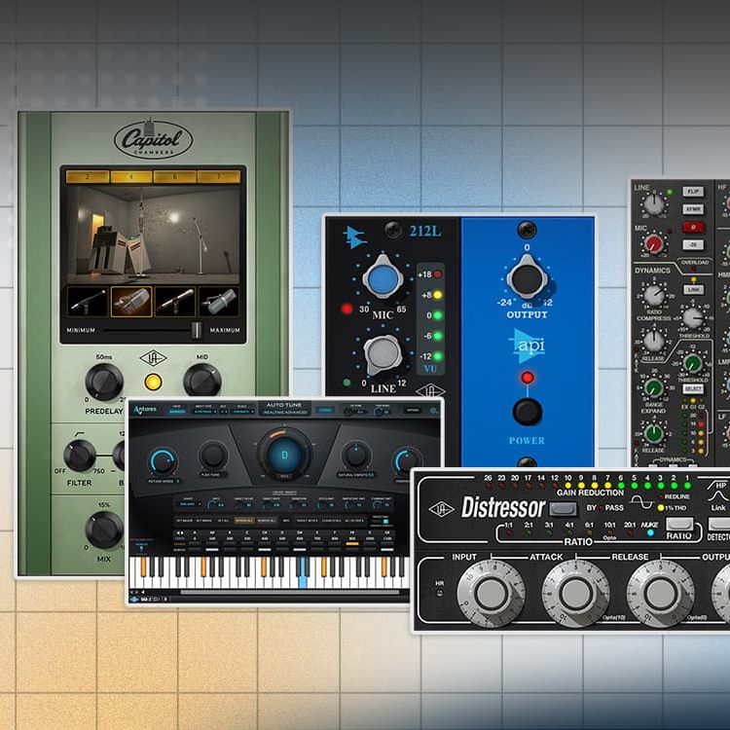Click the Distressor RELEASE knob
The width and height of the screenshot is (730, 730).
[660, 594]
